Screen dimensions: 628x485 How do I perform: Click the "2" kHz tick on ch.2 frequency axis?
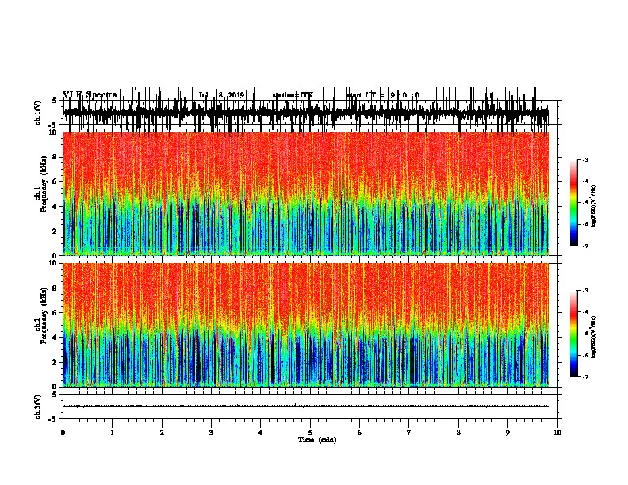(x=55, y=362)
